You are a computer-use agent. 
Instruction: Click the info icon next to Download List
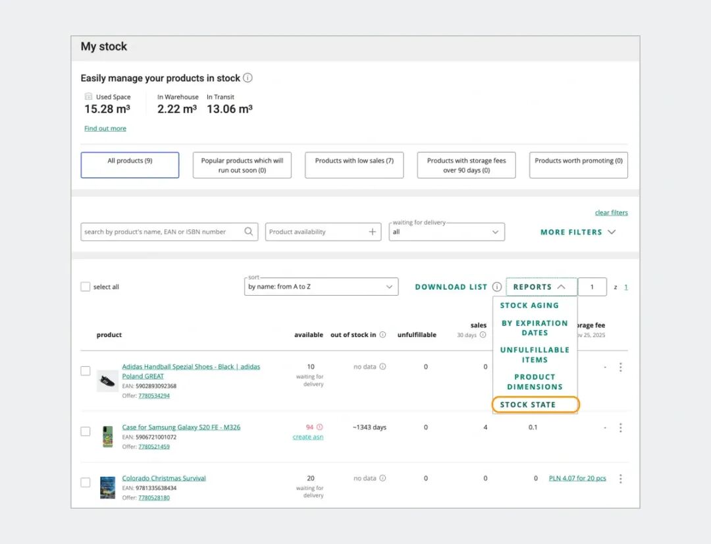tap(497, 287)
